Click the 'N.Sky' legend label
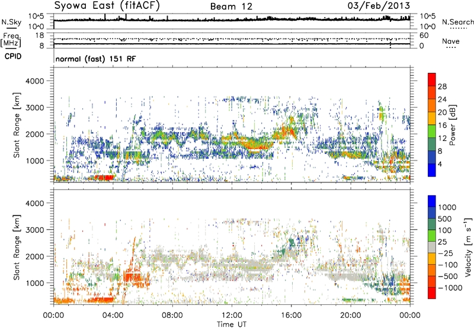The height and width of the screenshot is (328, 474). pyautogui.click(x=11, y=22)
